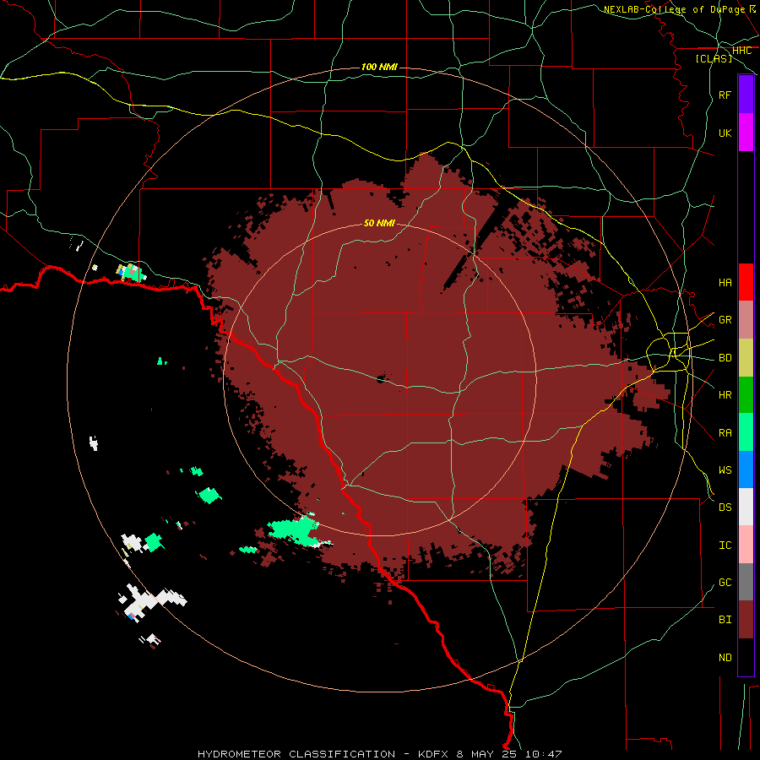
Task: Click the [CLAS] units label
Action: pos(714,59)
